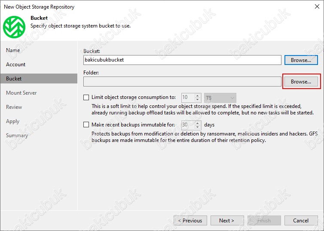Click the ransomware protection description text

point(205,137)
